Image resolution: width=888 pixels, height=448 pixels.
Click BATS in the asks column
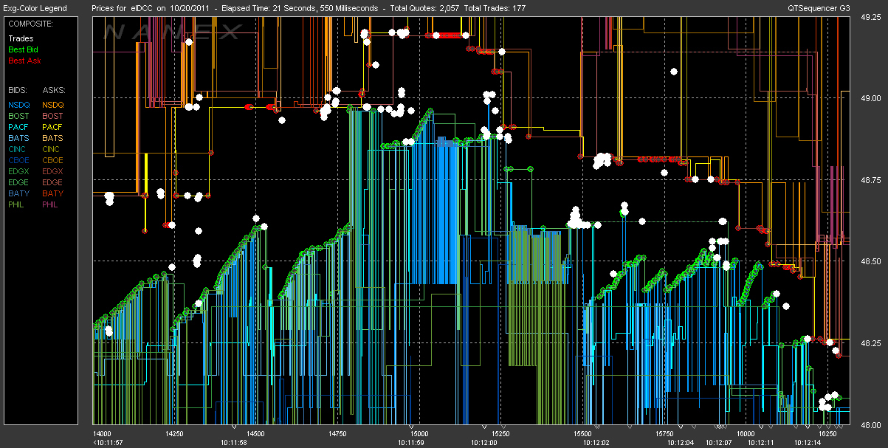(x=53, y=138)
